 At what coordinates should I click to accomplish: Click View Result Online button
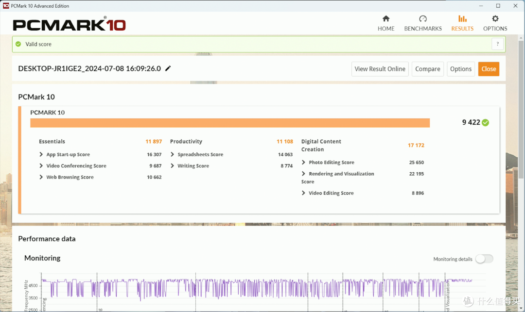380,69
